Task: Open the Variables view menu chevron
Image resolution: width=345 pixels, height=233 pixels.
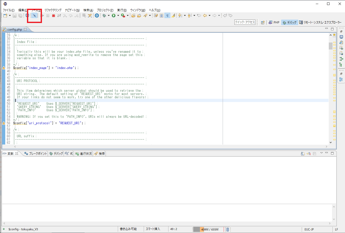Action: coord(322,153)
